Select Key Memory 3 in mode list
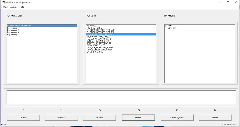The image size is (240, 127). click(x=42, y=32)
